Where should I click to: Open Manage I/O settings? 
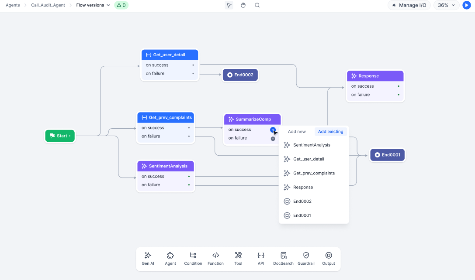[x=409, y=5]
